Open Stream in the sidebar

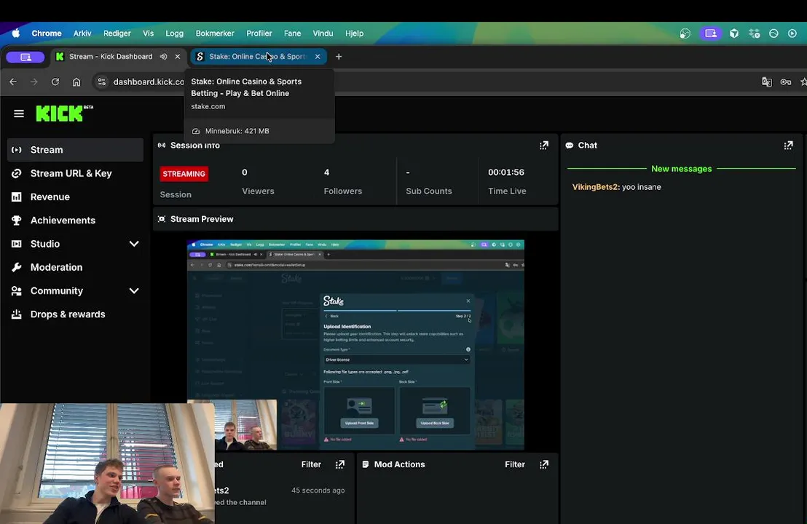75,150
